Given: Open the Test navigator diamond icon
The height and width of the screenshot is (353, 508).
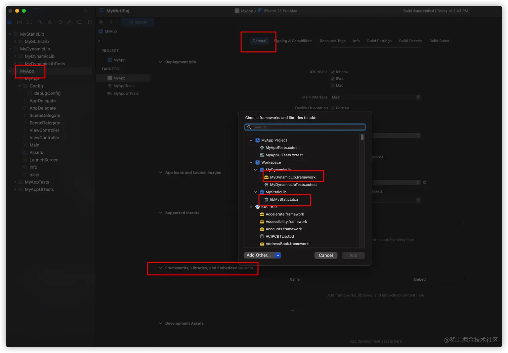Looking at the screenshot, I should [60, 22].
